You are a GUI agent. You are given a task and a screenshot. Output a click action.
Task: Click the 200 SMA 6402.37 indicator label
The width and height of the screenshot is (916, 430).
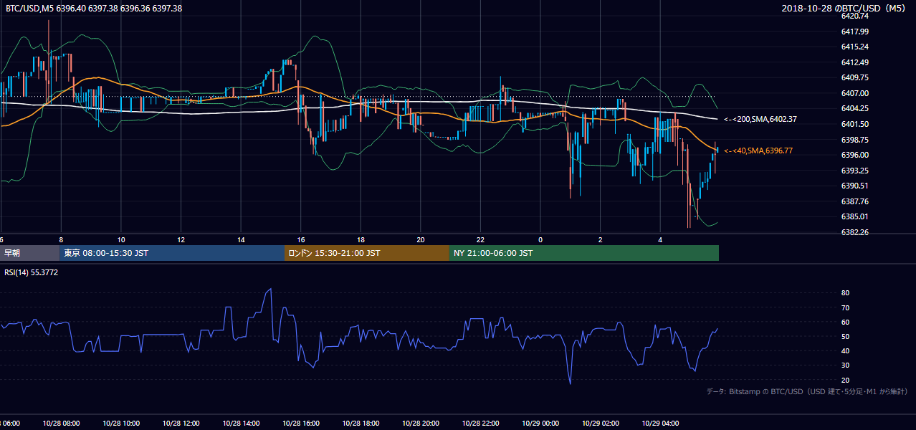(759, 119)
